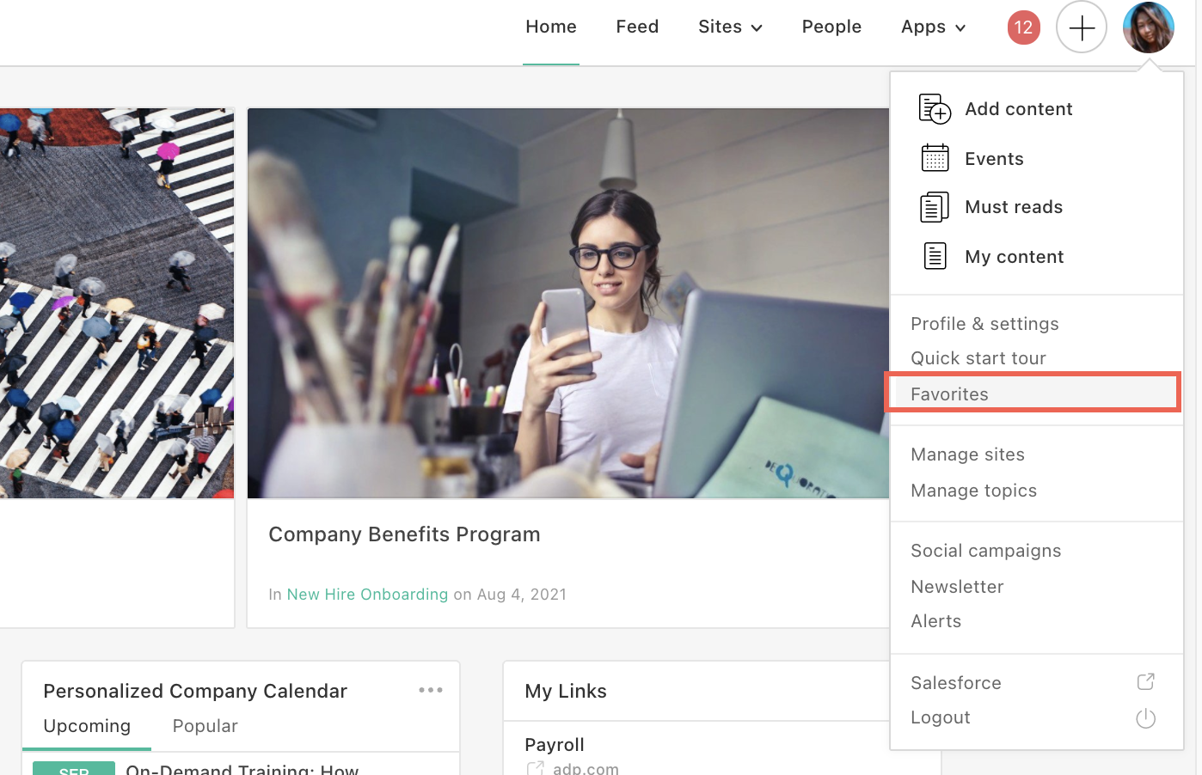Image resolution: width=1202 pixels, height=775 pixels.
Task: Open the New Hire Onboarding site link
Action: (367, 595)
